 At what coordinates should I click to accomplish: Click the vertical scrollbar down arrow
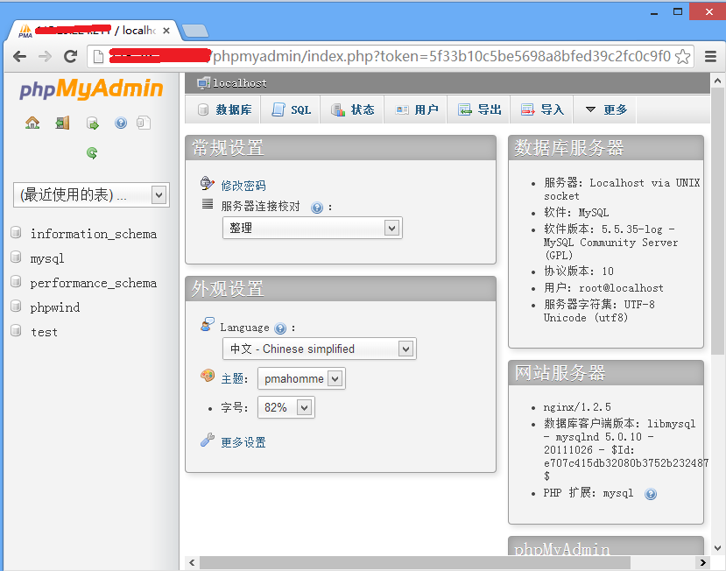(717, 548)
